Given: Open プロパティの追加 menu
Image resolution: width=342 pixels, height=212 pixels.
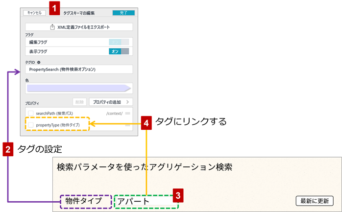Looking at the screenshot, I should pyautogui.click(x=111, y=102).
